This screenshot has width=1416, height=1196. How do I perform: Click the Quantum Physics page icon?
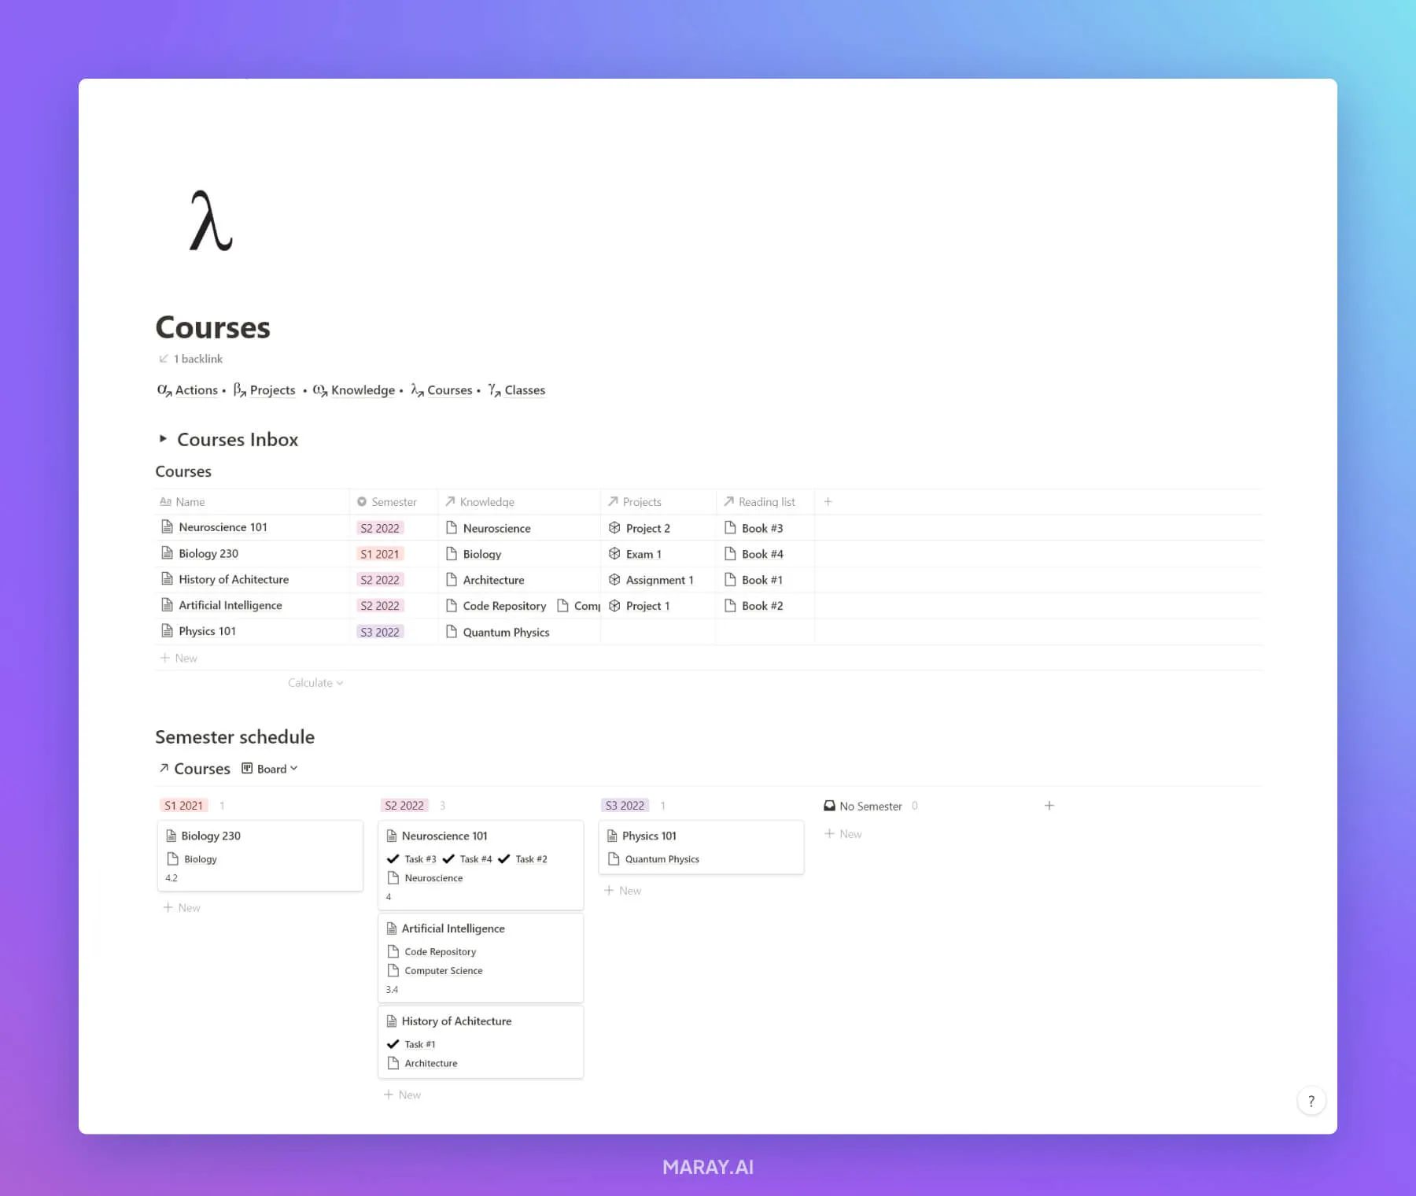coord(452,632)
